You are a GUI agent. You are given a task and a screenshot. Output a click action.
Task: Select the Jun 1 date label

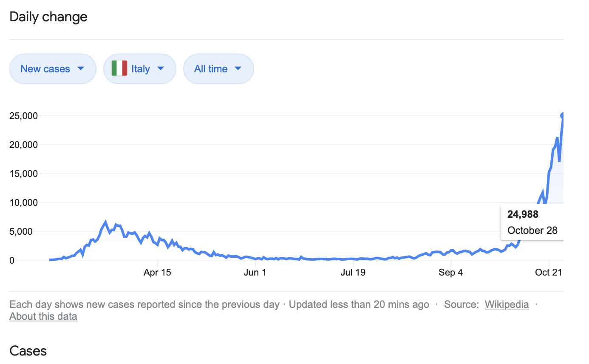pos(255,273)
